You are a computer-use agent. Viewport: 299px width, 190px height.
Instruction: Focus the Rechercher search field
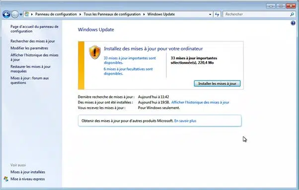257,14
